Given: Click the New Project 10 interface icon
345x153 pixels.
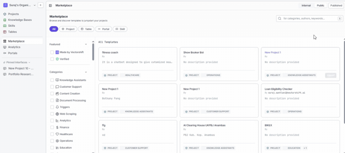Looking at the screenshot, I should [5, 68].
